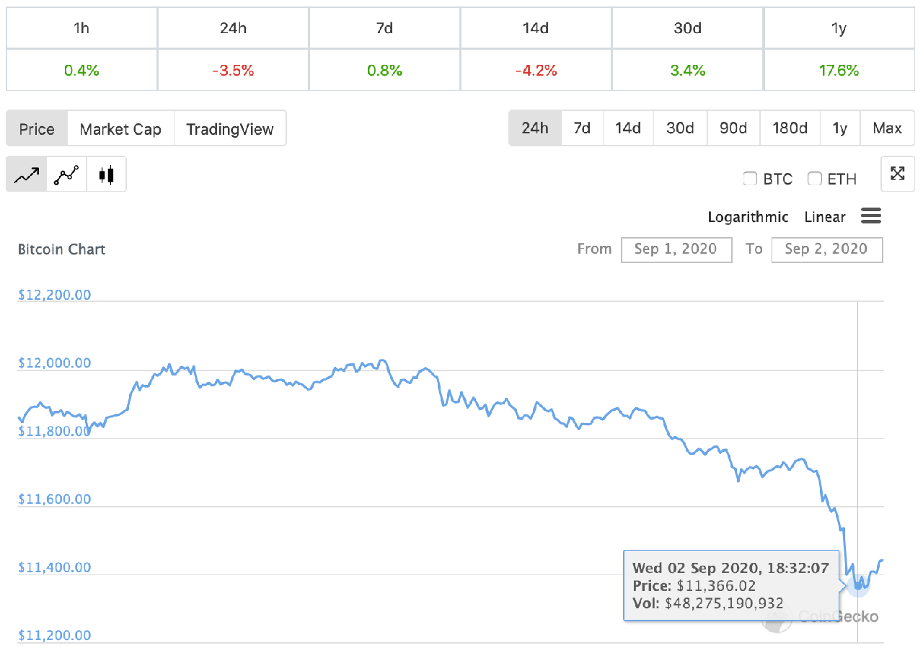Open the Price tab
This screenshot has height=653, width=923.
[37, 128]
